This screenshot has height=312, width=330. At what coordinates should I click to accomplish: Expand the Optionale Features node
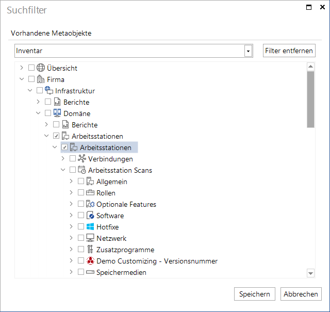71,204
